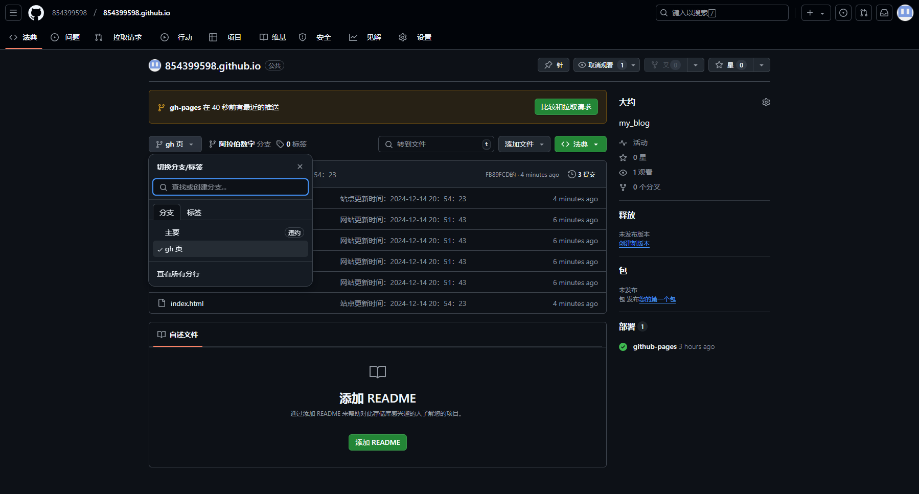The image size is (919, 494).
Task: Toggle unwatch on the repository
Action: [601, 65]
